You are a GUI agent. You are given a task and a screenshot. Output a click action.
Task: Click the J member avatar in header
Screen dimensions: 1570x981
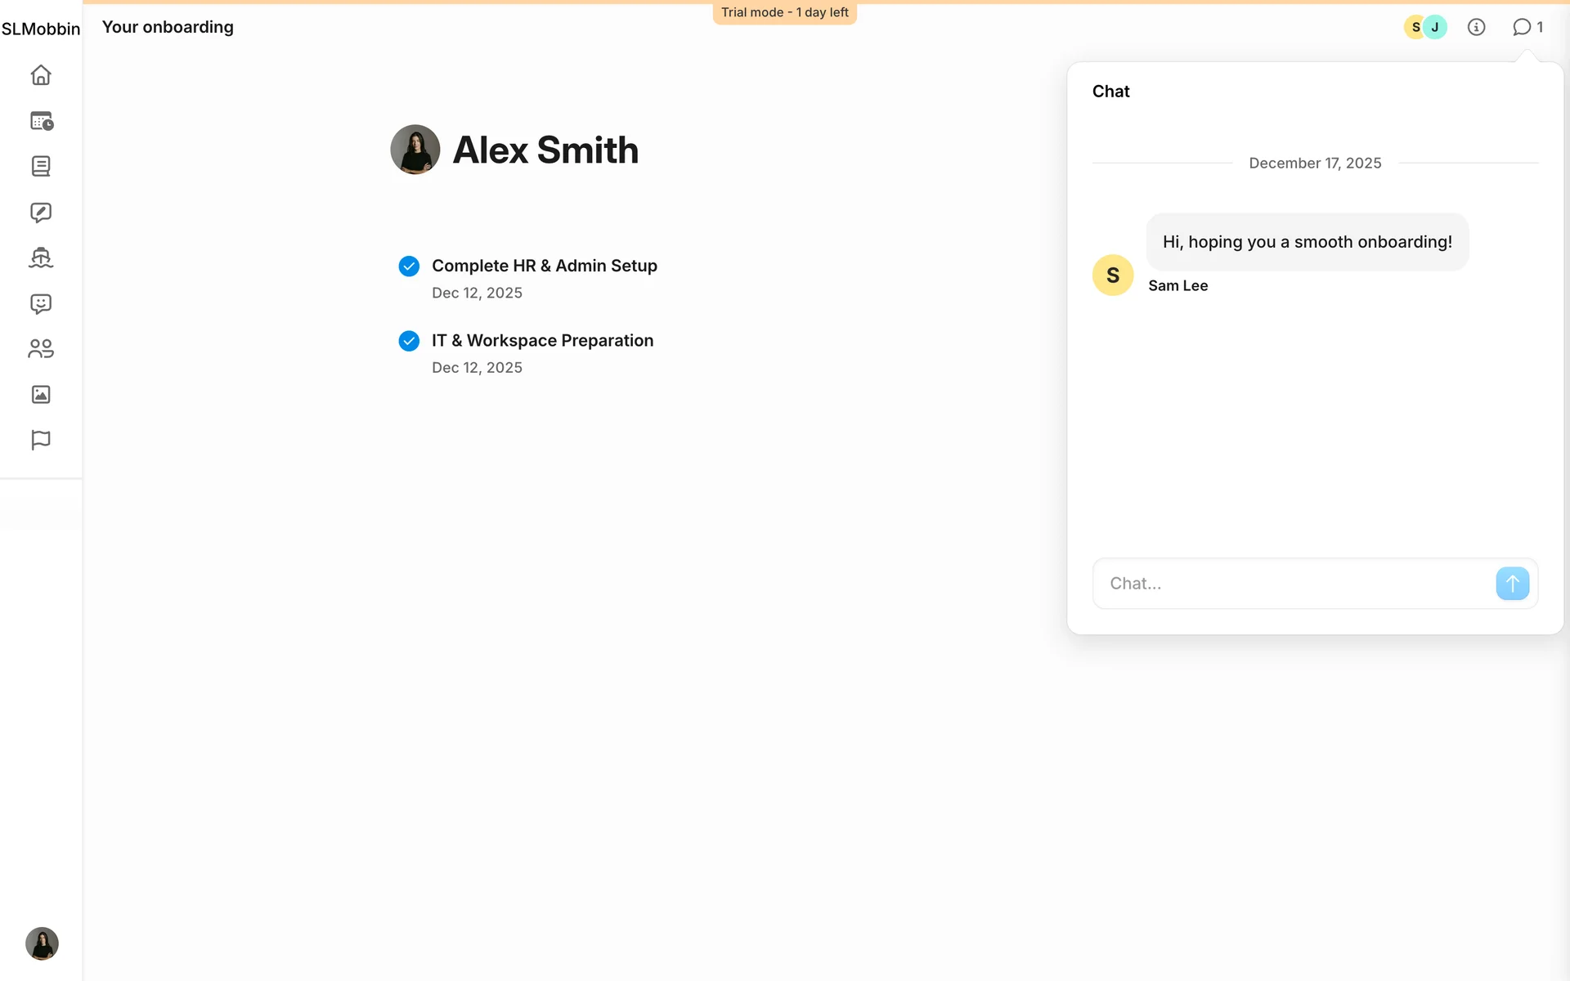pyautogui.click(x=1436, y=27)
